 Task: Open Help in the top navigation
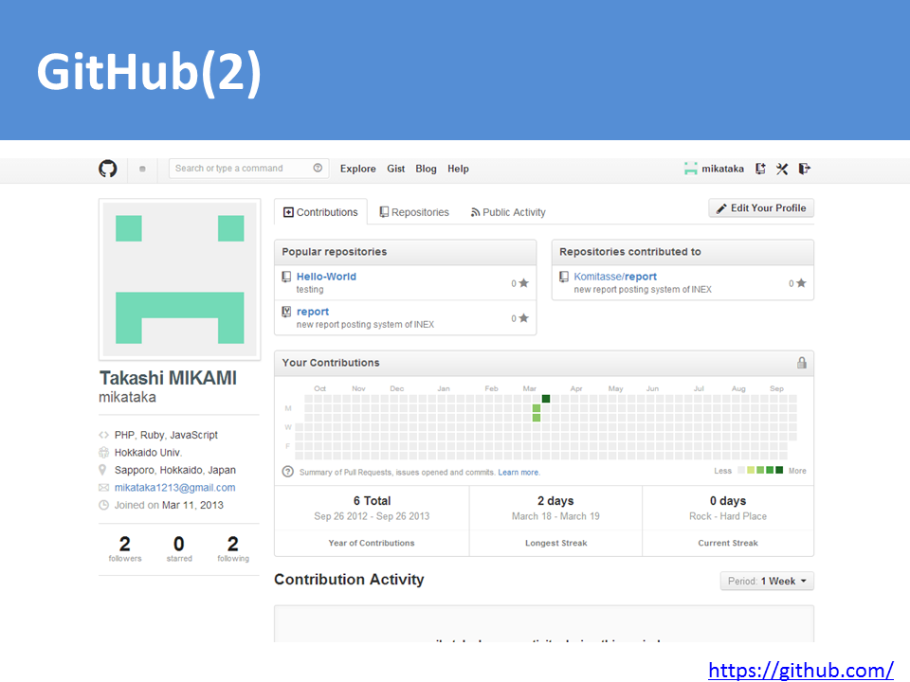click(458, 169)
